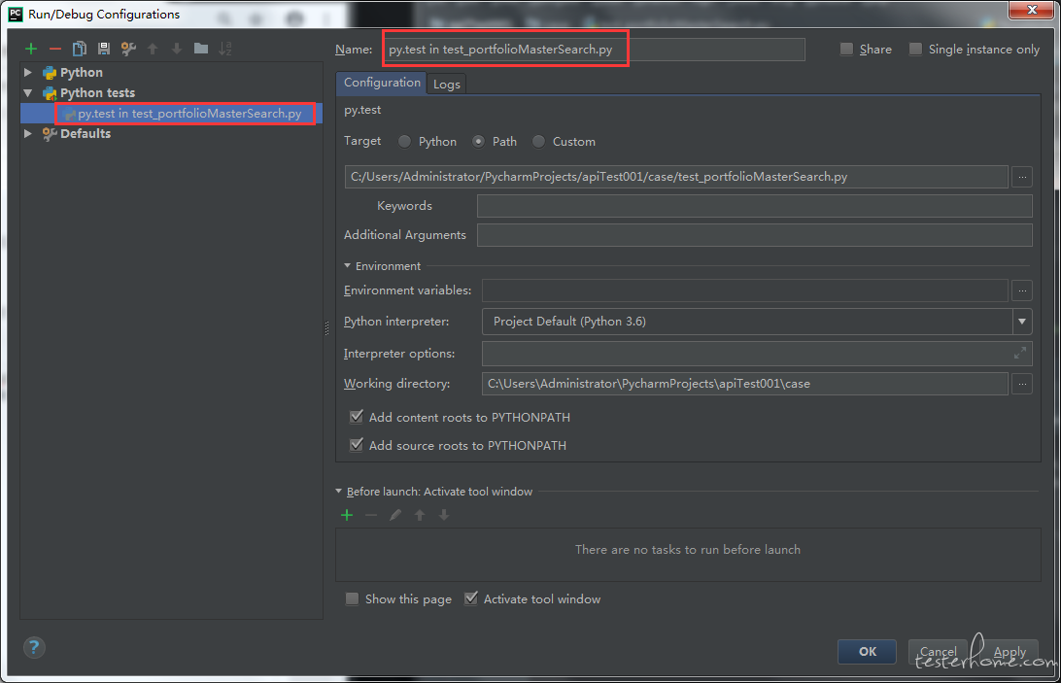Disable Activate tool window checkbox
This screenshot has width=1061, height=683.
coord(471,599)
